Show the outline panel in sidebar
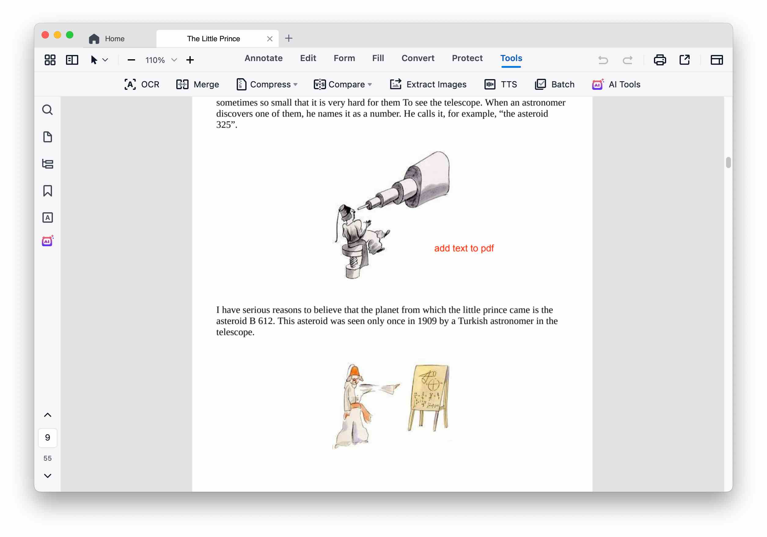Screen dimensions: 767x537 [x=47, y=164]
